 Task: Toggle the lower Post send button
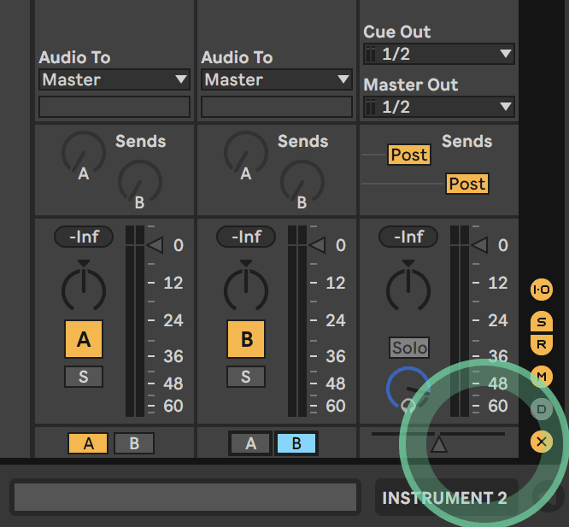point(467,184)
